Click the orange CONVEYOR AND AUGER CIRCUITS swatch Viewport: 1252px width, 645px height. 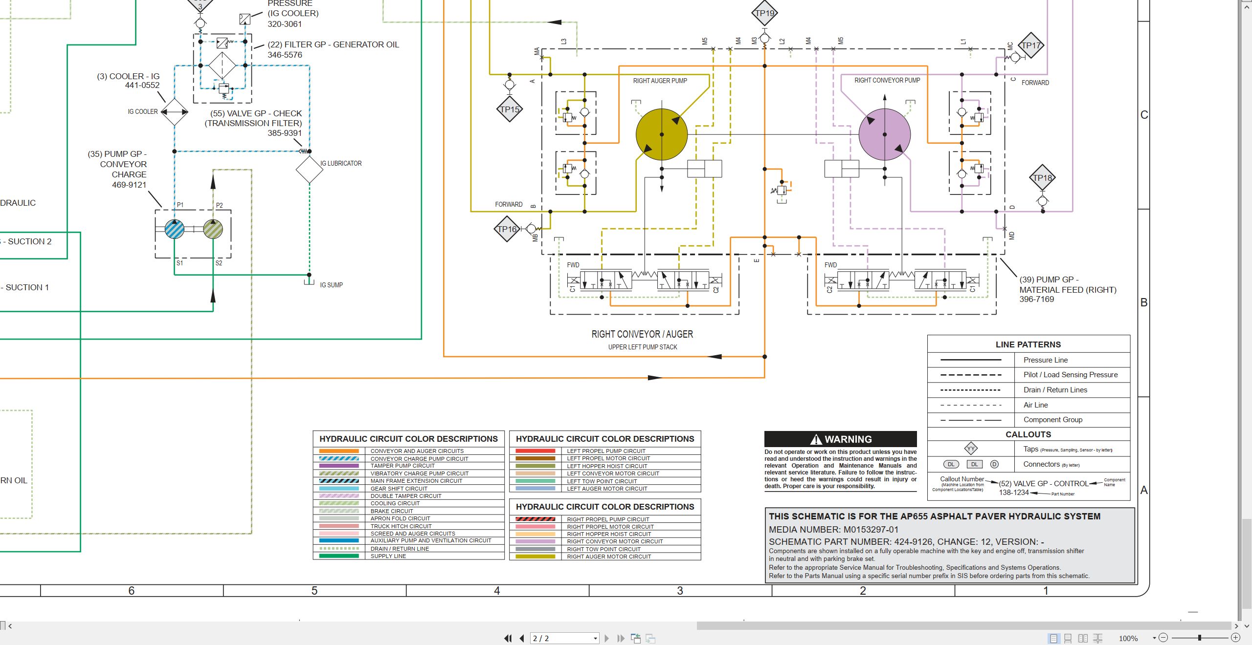pyautogui.click(x=339, y=451)
